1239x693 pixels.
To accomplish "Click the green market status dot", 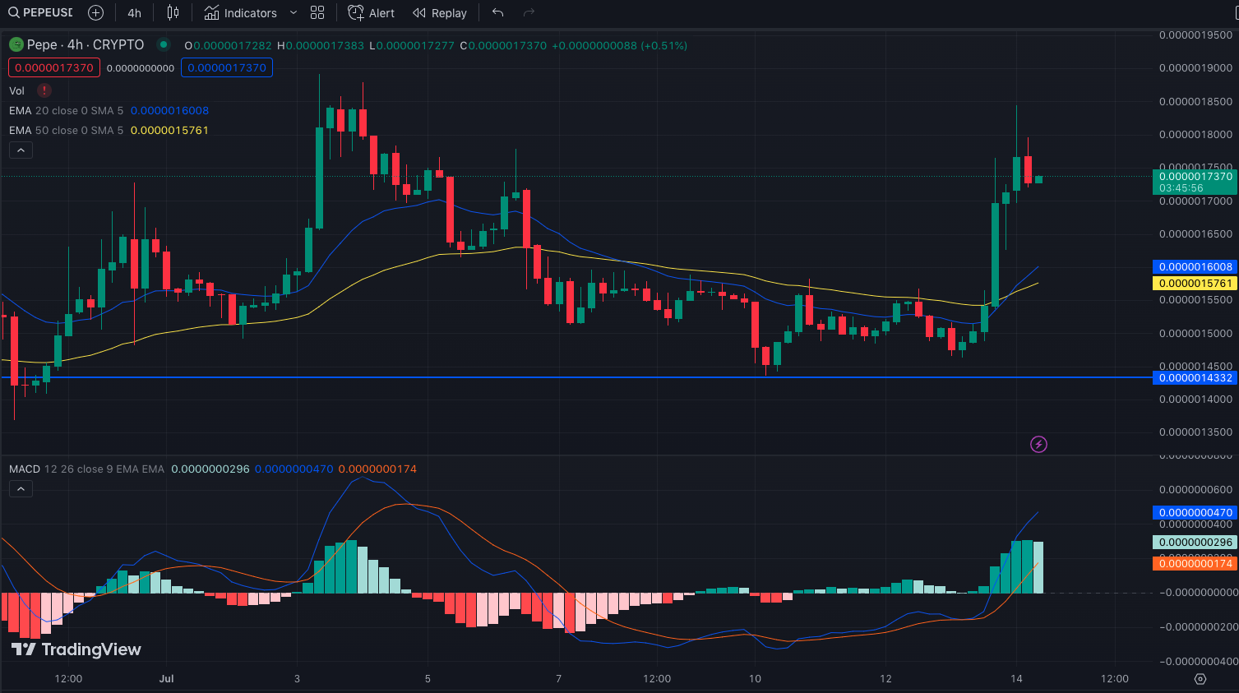I will coord(164,44).
